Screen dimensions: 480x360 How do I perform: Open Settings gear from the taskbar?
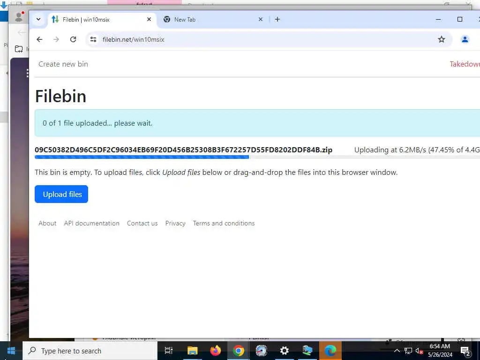pyautogui.click(x=285, y=351)
